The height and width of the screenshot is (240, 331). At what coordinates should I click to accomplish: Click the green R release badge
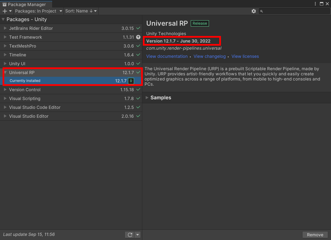(x=131, y=81)
